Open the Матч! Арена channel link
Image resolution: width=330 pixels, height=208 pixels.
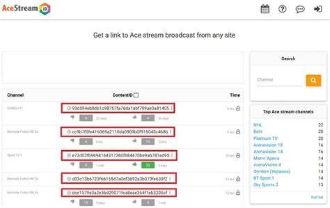point(266,158)
